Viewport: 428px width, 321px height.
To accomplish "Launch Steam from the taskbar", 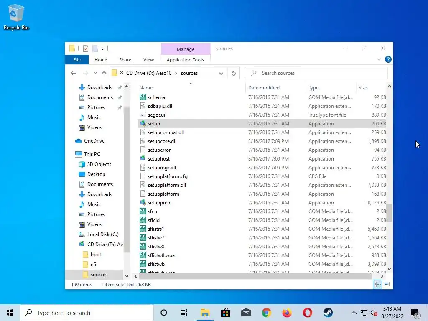I will click(328, 313).
